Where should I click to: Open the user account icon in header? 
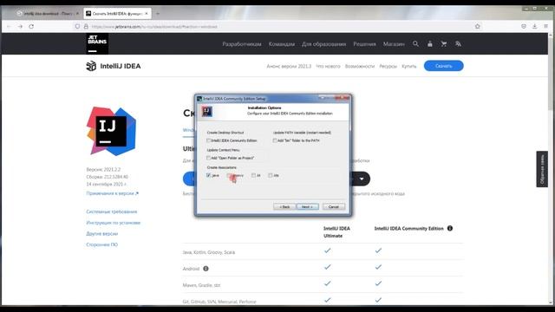tap(430, 44)
